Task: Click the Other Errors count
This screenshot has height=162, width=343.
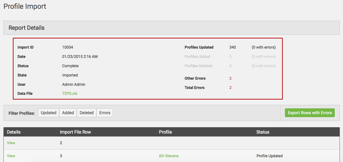Action: point(230,78)
